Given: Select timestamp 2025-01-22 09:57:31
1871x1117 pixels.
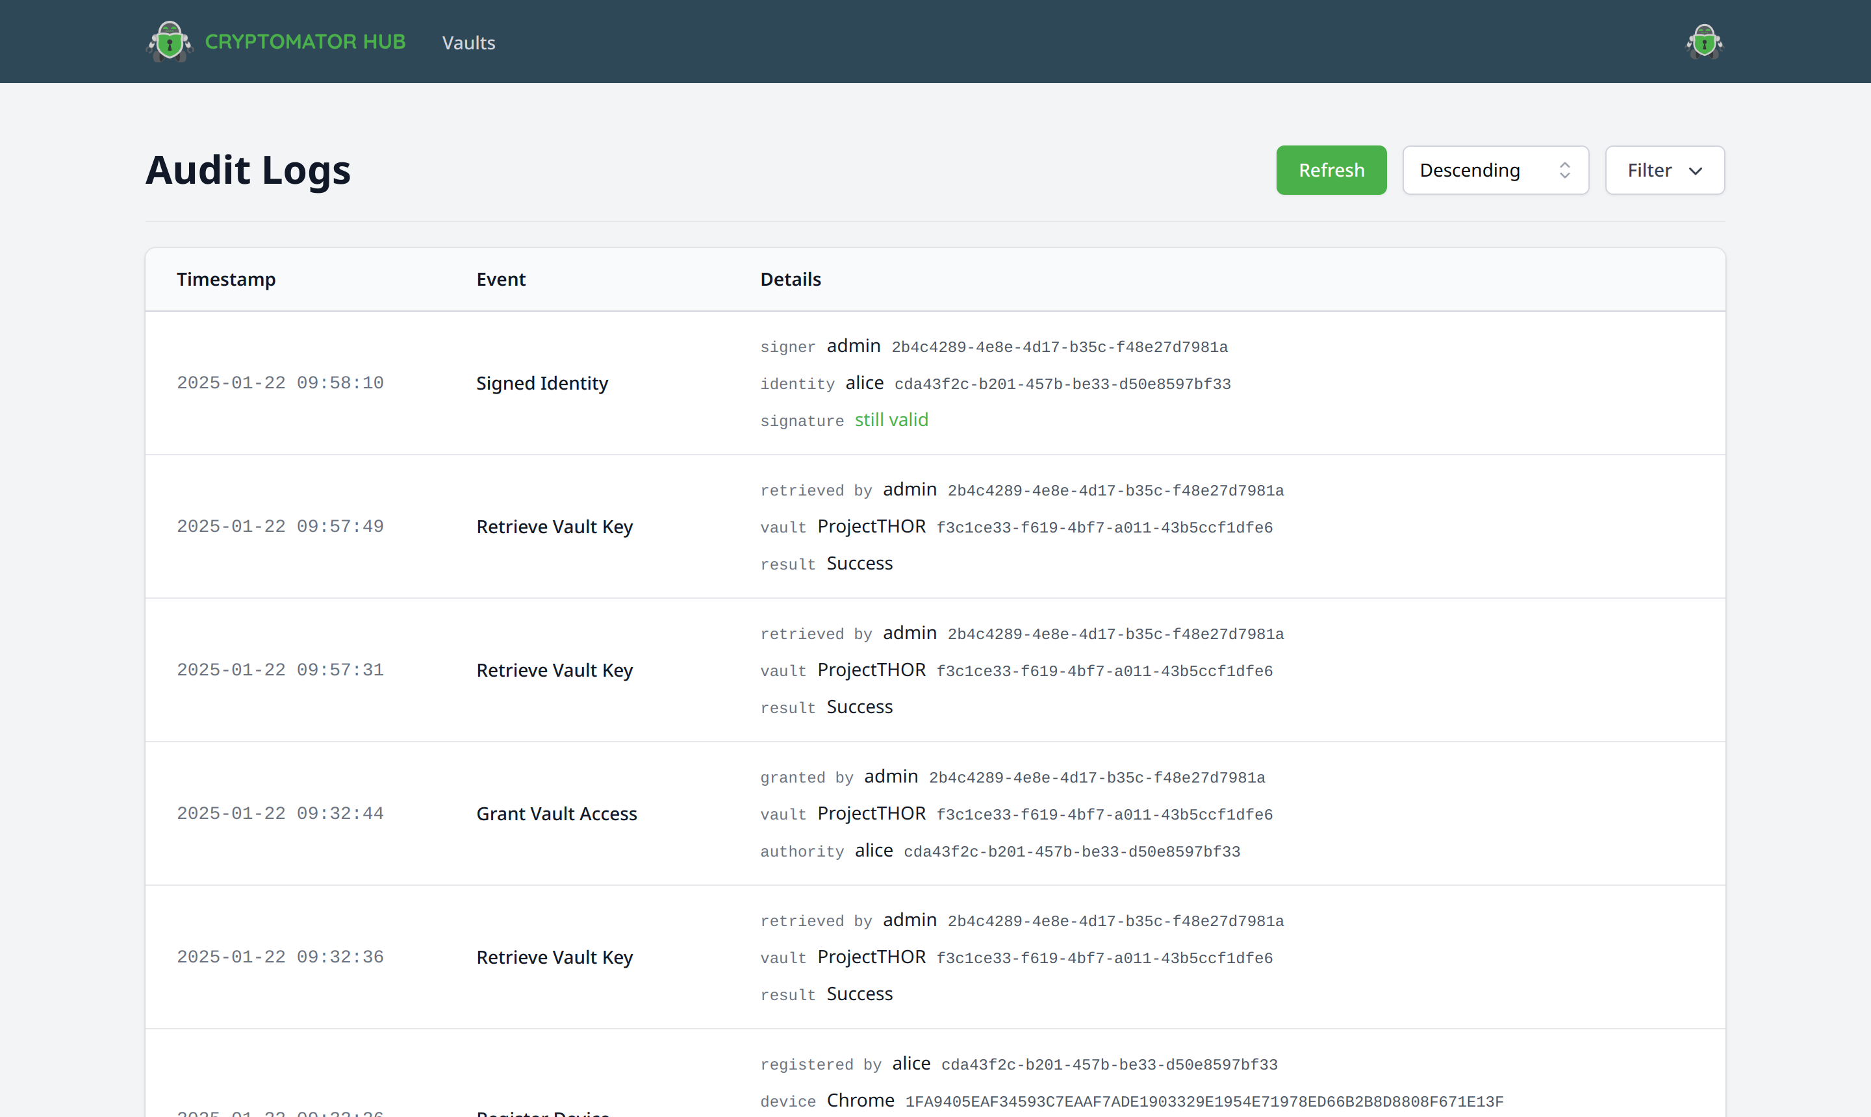Looking at the screenshot, I should tap(280, 670).
